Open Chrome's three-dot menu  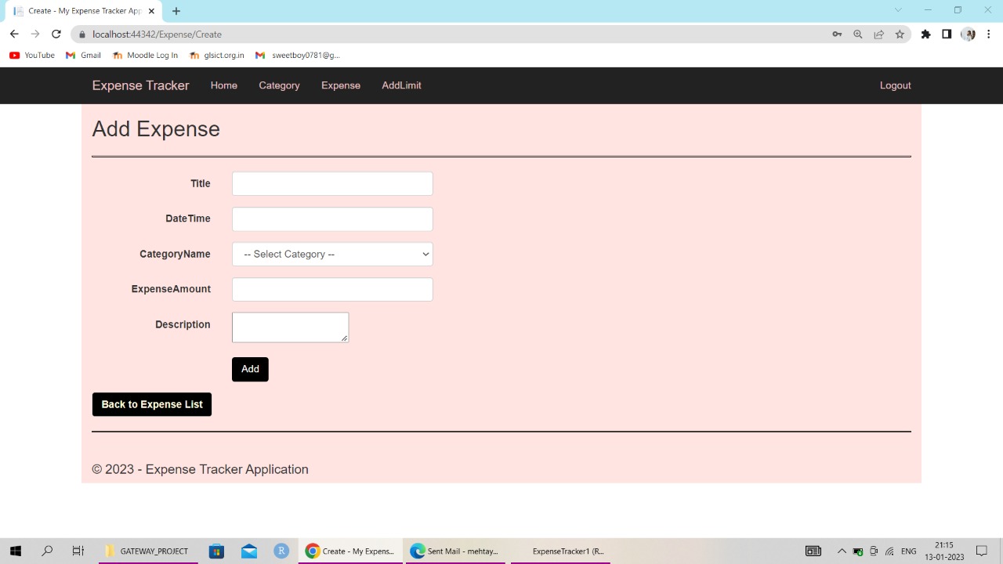click(989, 34)
